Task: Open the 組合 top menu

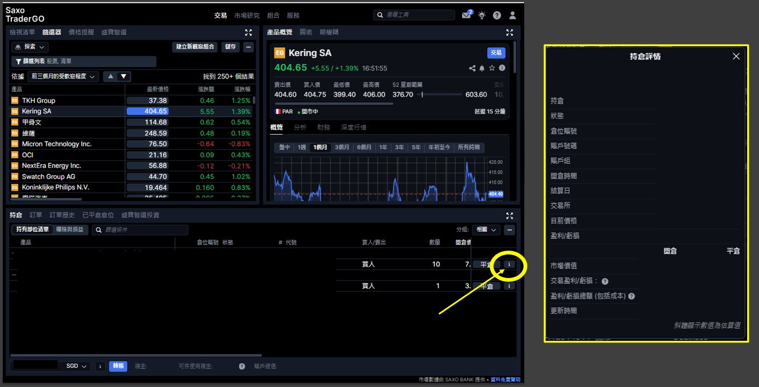Action: (x=273, y=16)
